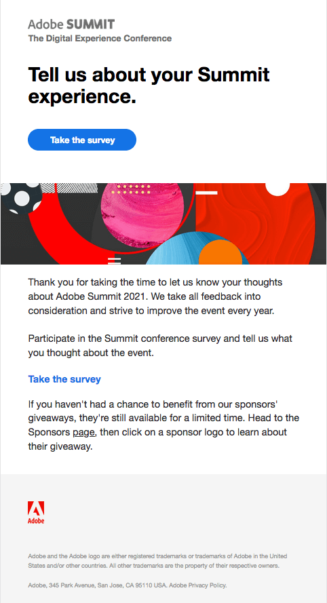Click the paragraph beginning "Participate in the Summit"
Viewport: 327px width, 603px height.
pos(160,346)
